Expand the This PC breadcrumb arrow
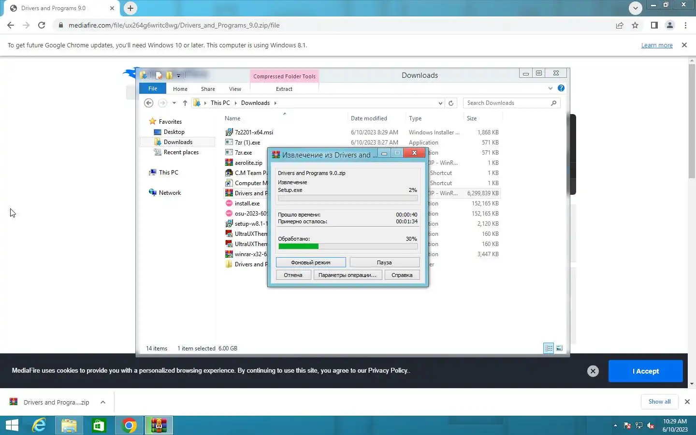696x435 pixels. click(236, 103)
